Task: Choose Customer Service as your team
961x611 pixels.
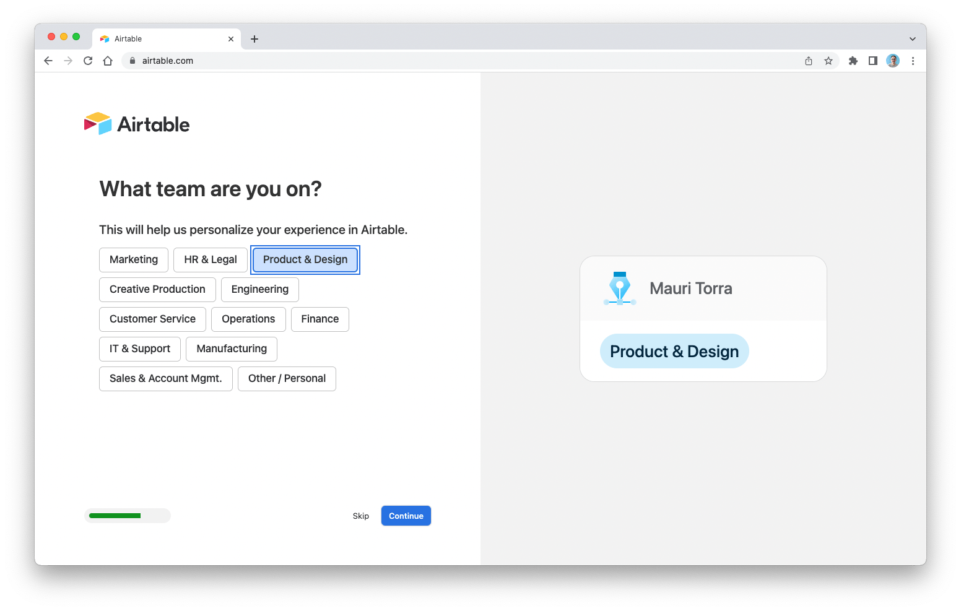Action: [152, 319]
